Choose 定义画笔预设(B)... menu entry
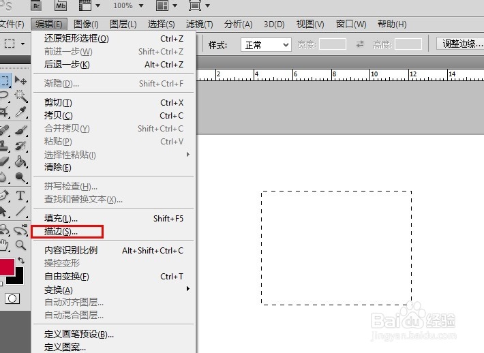The image size is (484, 353). [x=114, y=334]
